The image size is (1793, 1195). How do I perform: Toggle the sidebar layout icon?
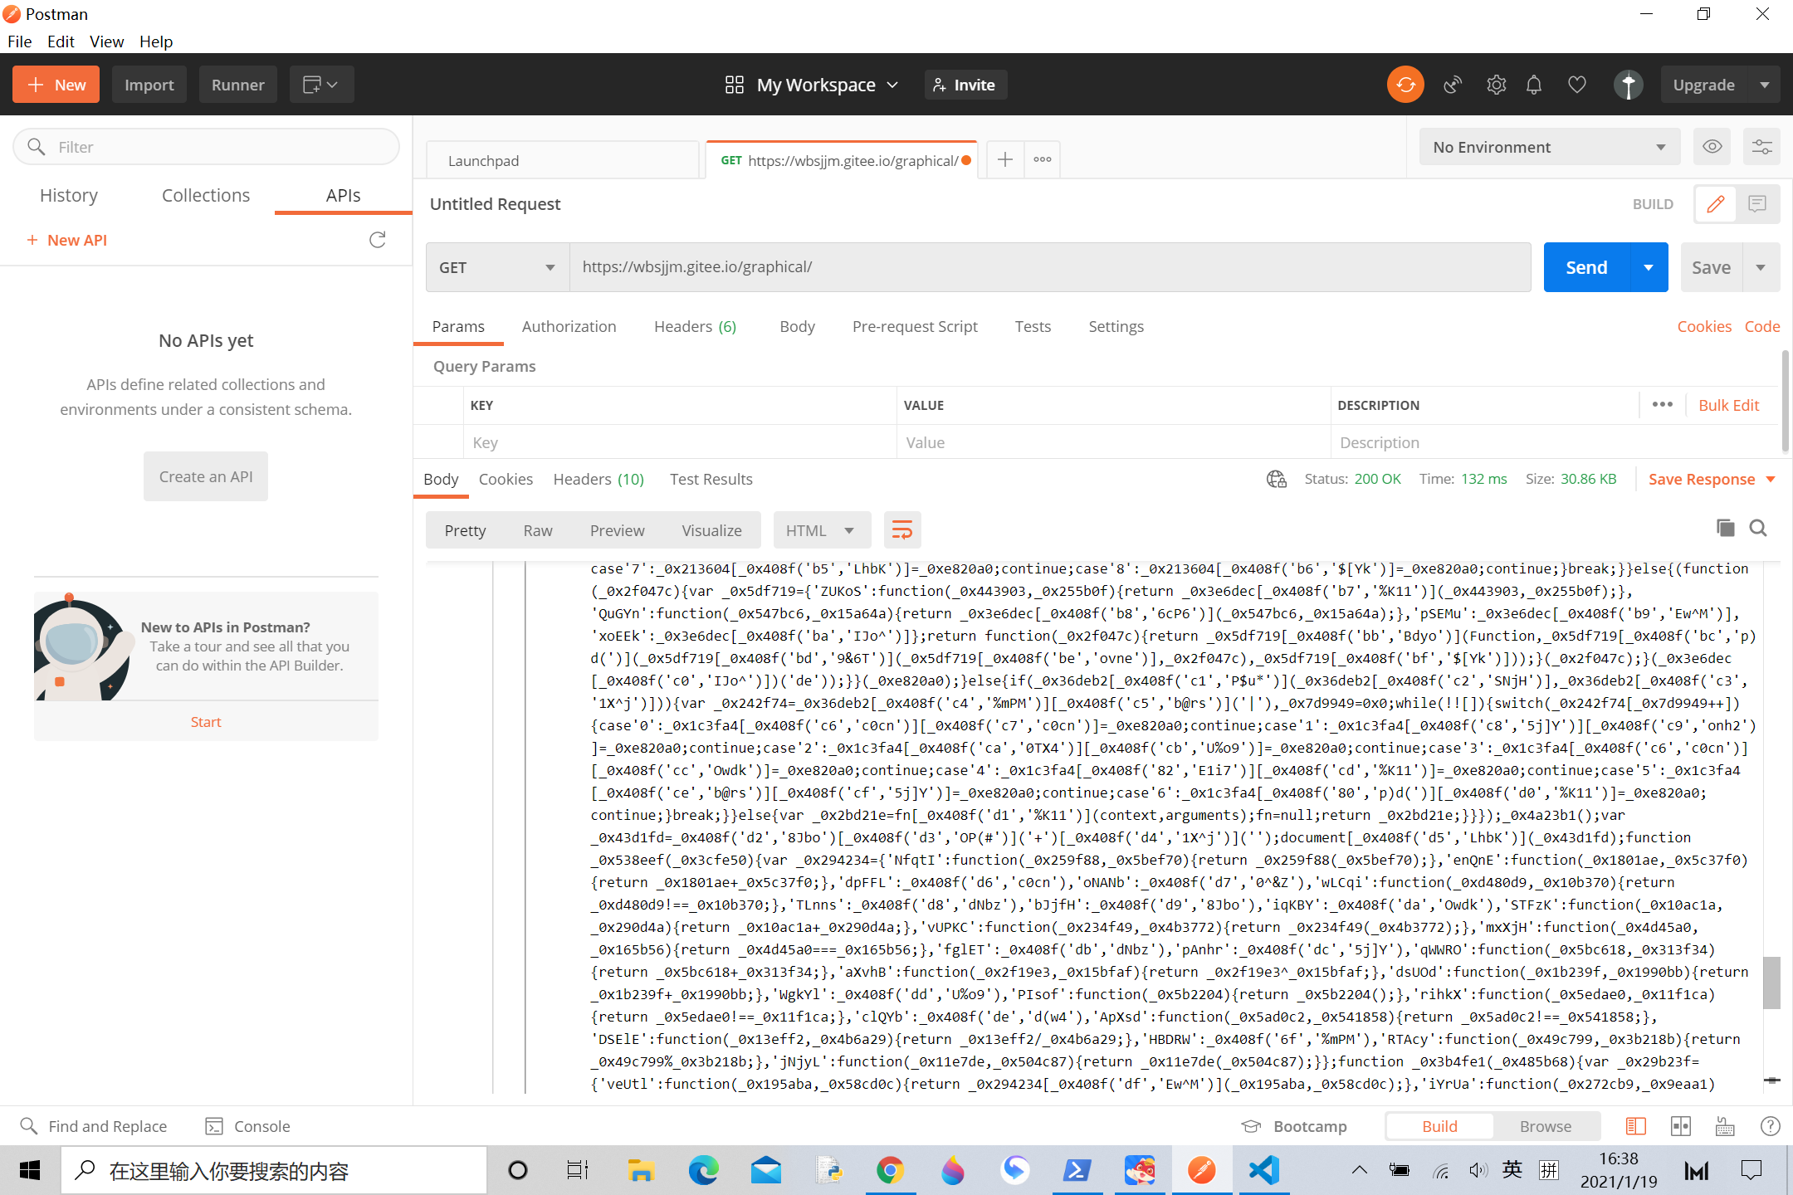(1635, 1126)
